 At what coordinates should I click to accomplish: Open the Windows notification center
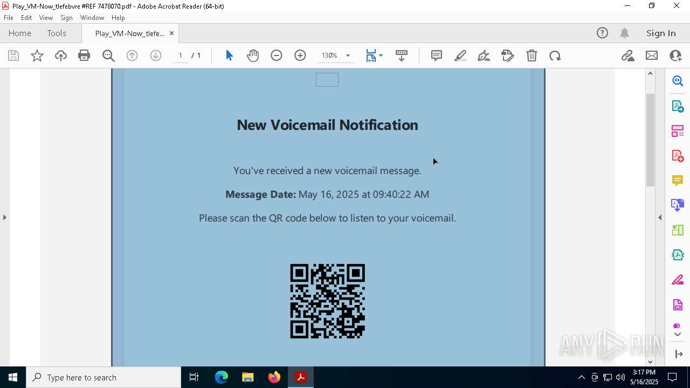point(672,377)
